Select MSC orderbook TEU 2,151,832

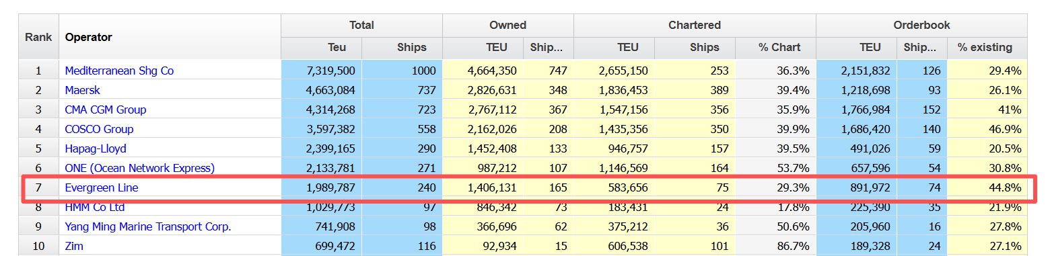(856, 71)
